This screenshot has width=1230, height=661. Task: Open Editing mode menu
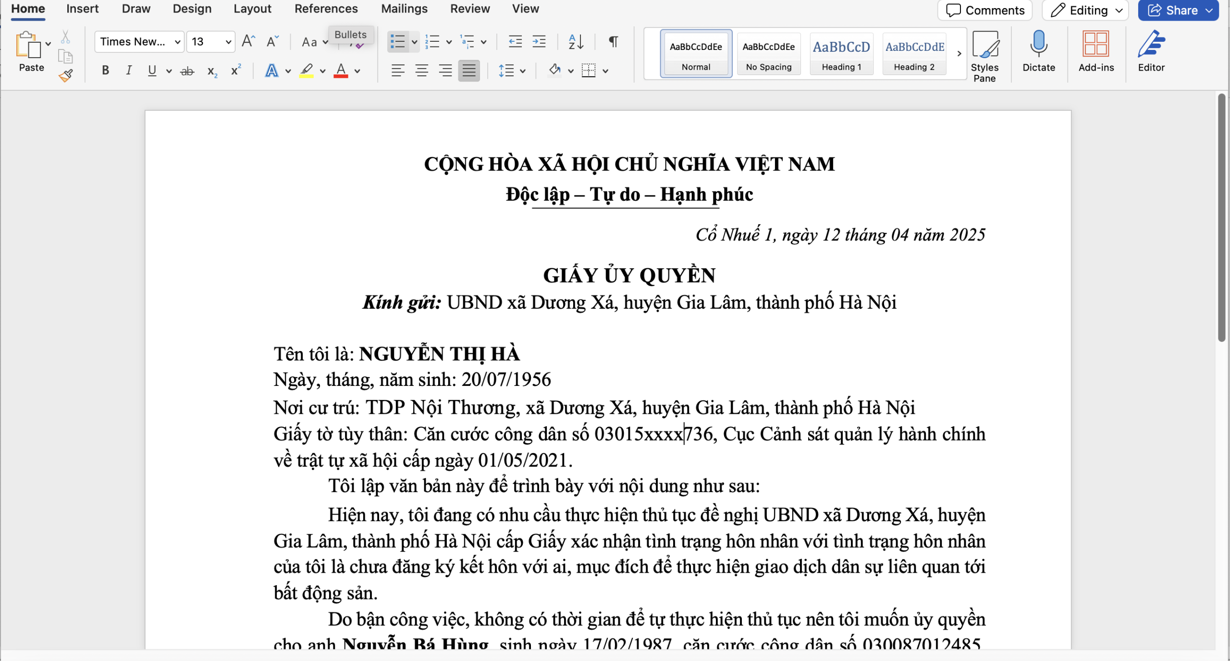click(x=1085, y=10)
